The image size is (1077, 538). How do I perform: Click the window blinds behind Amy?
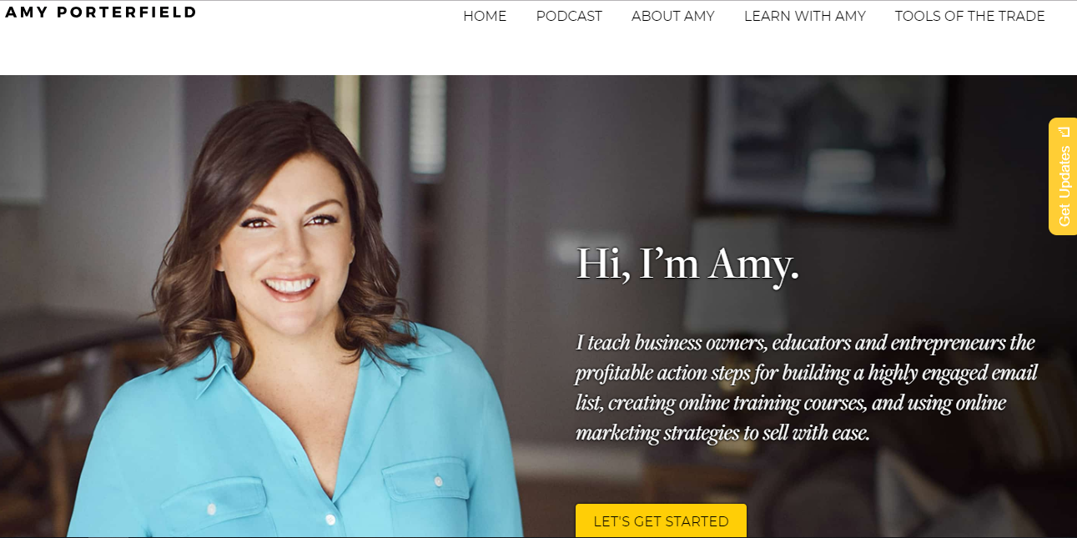pyautogui.click(x=428, y=125)
